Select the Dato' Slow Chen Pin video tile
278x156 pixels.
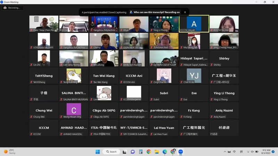tap(44, 24)
